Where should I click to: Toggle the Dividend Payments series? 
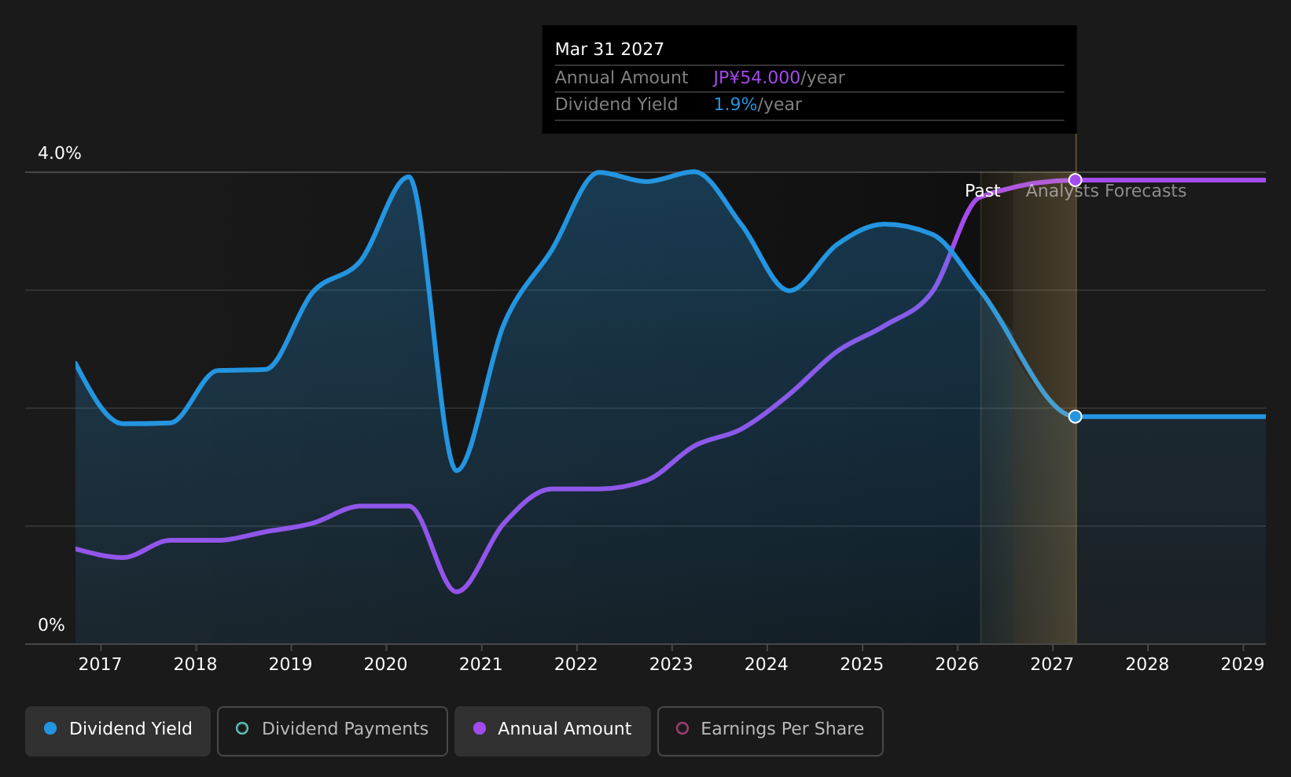pyautogui.click(x=333, y=731)
